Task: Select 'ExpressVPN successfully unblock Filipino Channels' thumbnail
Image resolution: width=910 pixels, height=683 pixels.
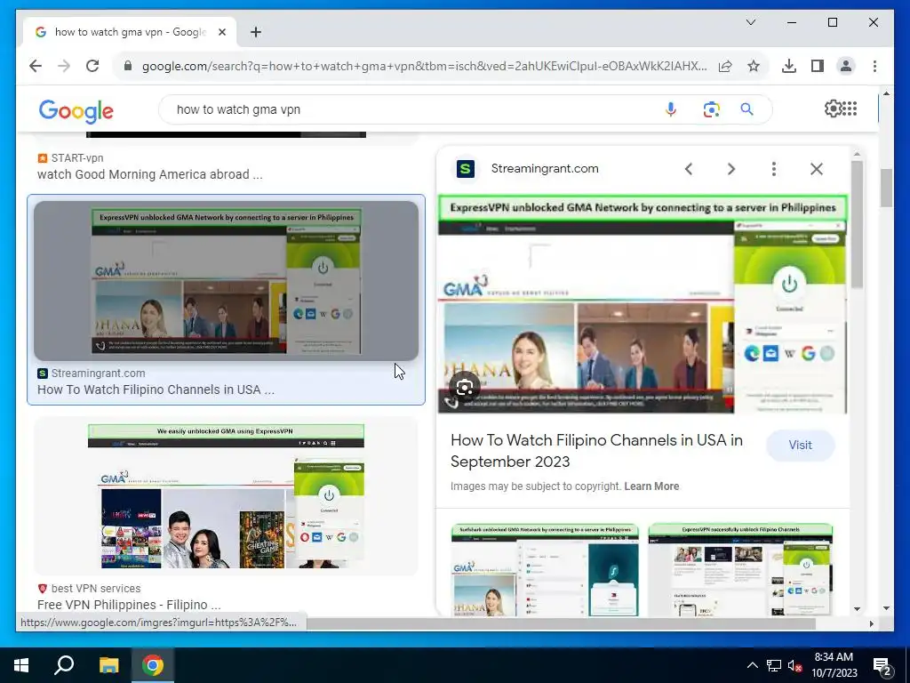Action: click(740, 570)
